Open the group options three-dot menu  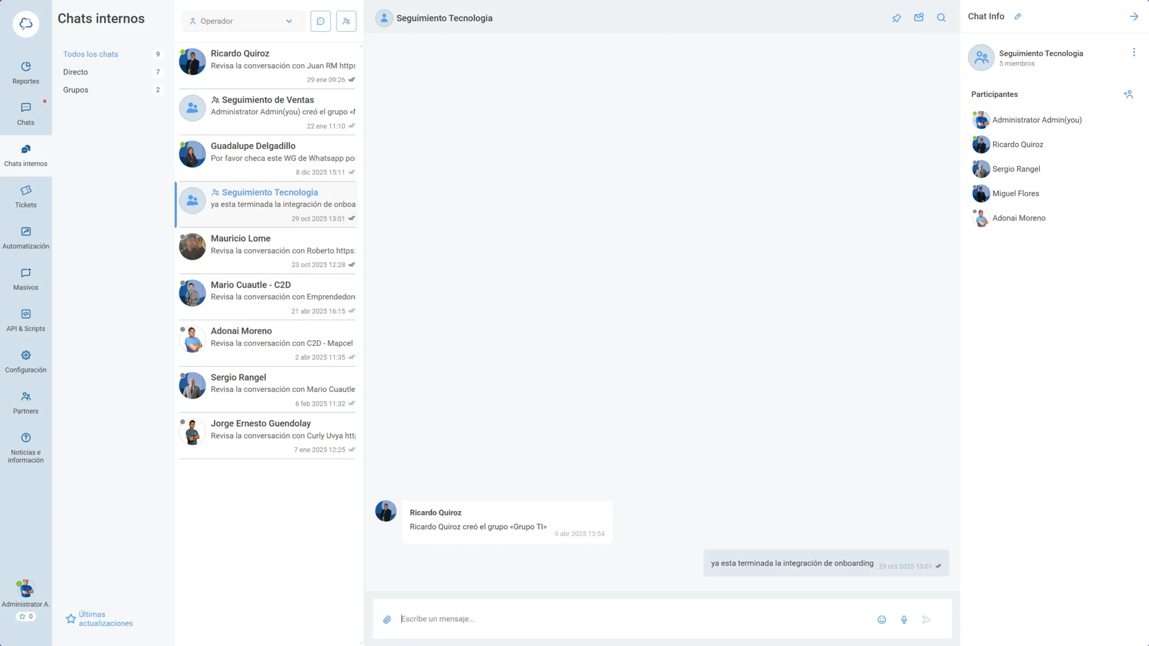pos(1134,52)
